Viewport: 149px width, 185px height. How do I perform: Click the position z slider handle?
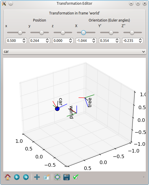pyautogui.click(x=63, y=32)
